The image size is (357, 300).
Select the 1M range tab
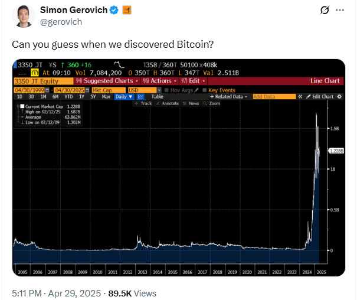coord(43,97)
